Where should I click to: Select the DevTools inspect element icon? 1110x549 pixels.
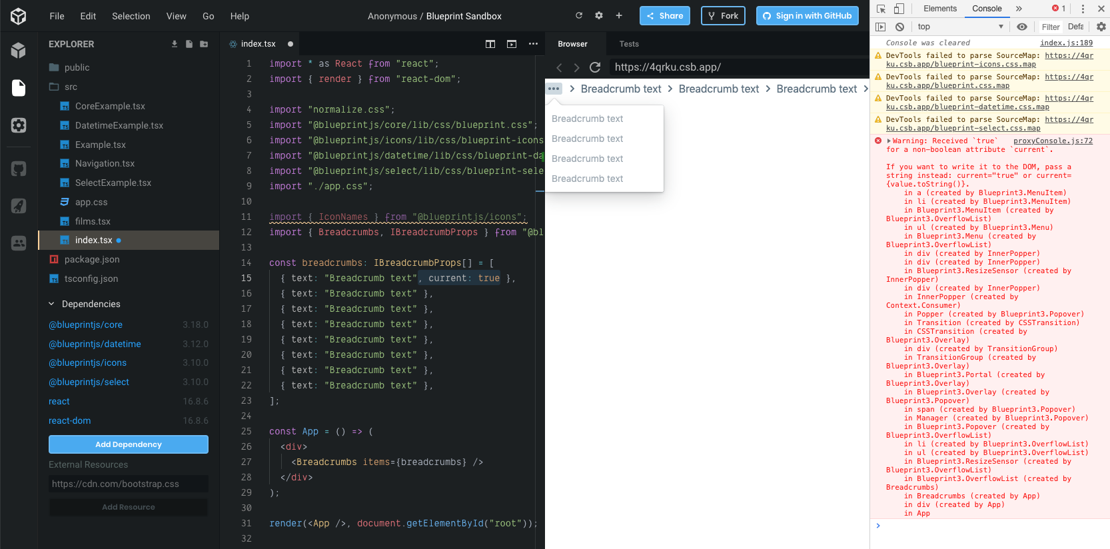coord(881,9)
